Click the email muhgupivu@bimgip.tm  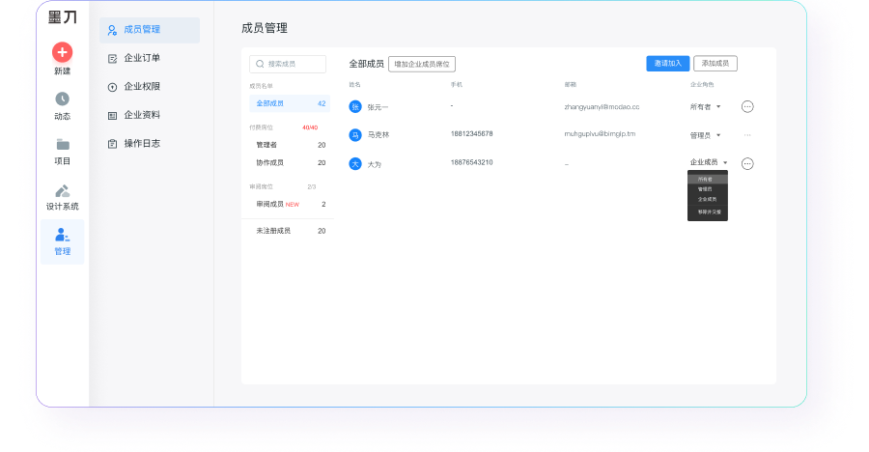coord(600,133)
